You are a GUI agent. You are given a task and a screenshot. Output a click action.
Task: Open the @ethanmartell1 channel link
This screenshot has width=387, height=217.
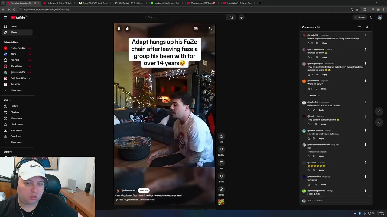click(129, 190)
